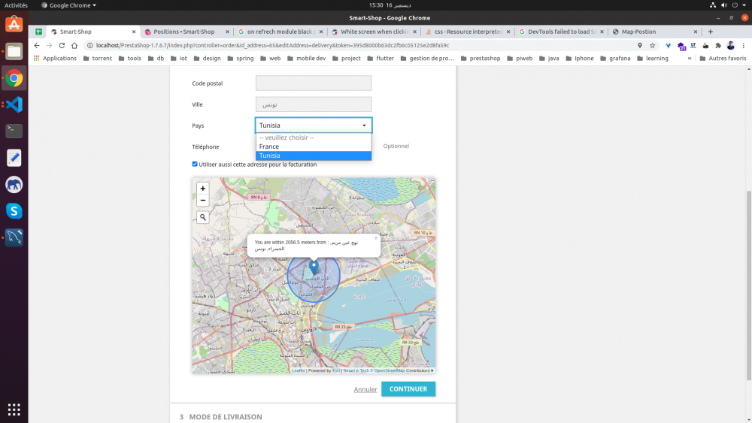This screenshot has width=752, height=423.
Task: Launch Skype from the Ubuntu dock
Action: tap(14, 211)
